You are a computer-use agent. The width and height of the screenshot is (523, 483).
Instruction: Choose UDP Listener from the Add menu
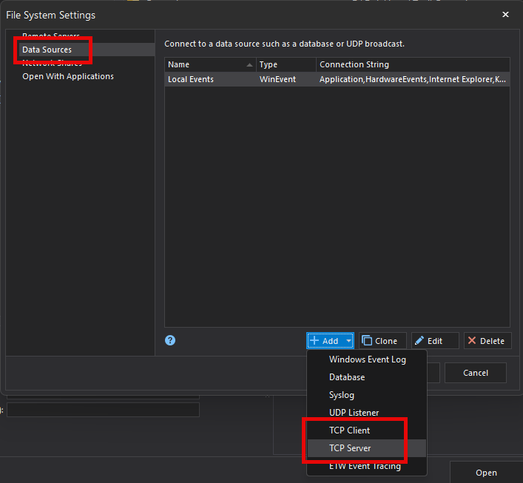pos(367,413)
